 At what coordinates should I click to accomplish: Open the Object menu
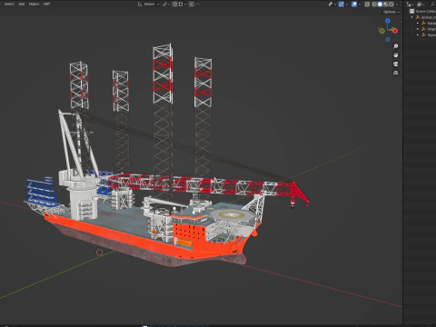pos(34,4)
